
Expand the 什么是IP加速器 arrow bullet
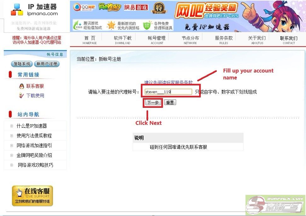point(12,126)
